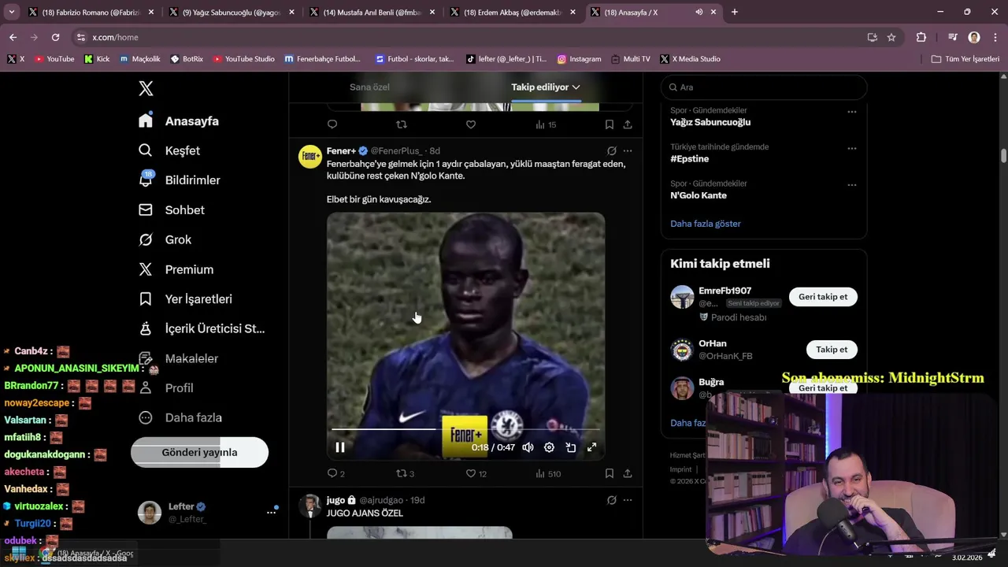Screen dimensions: 1008x567
Task: Open İçerik Üreticisi Studio item
Action: [x=202, y=328]
